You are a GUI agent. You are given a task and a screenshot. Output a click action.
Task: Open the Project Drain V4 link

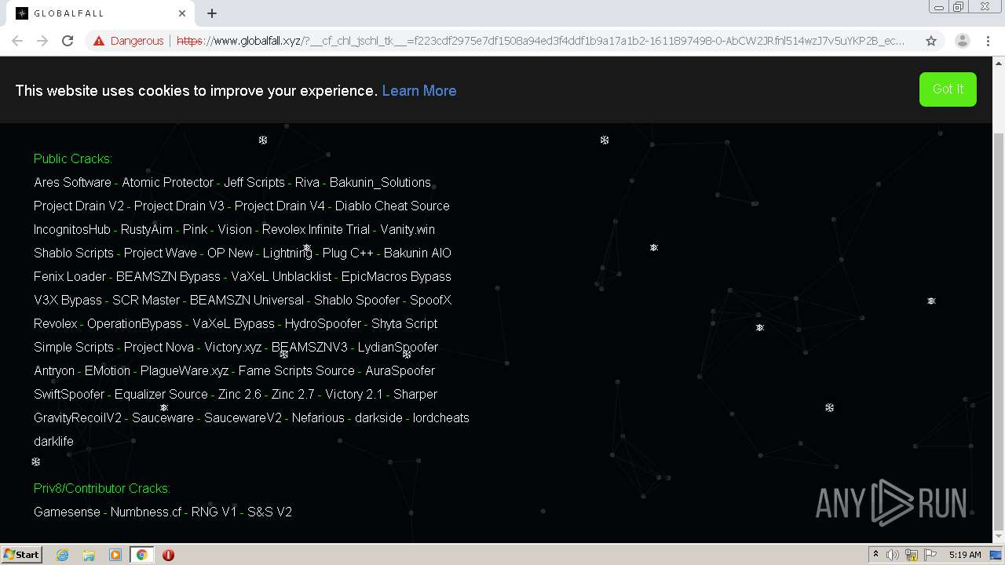pyautogui.click(x=280, y=206)
